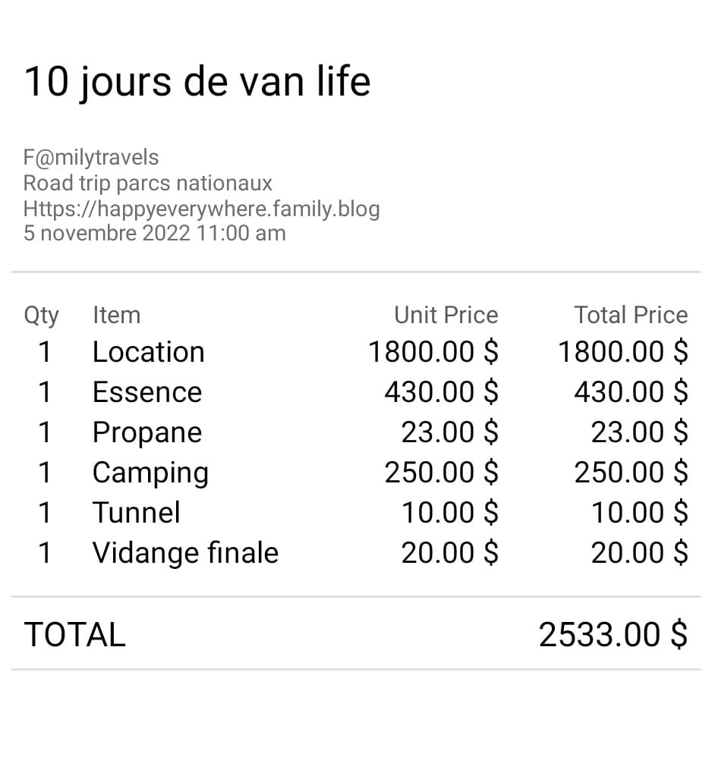The width and height of the screenshot is (715, 757).
Task: Select the F@milytravels name line
Action: (91, 158)
